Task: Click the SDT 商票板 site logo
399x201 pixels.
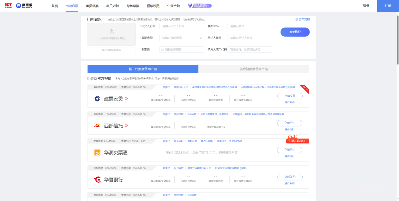Action: click(x=19, y=6)
